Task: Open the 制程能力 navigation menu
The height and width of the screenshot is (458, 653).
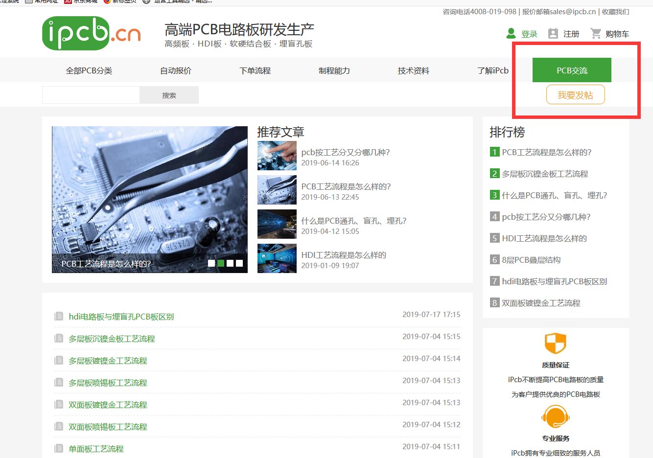Action: point(333,70)
